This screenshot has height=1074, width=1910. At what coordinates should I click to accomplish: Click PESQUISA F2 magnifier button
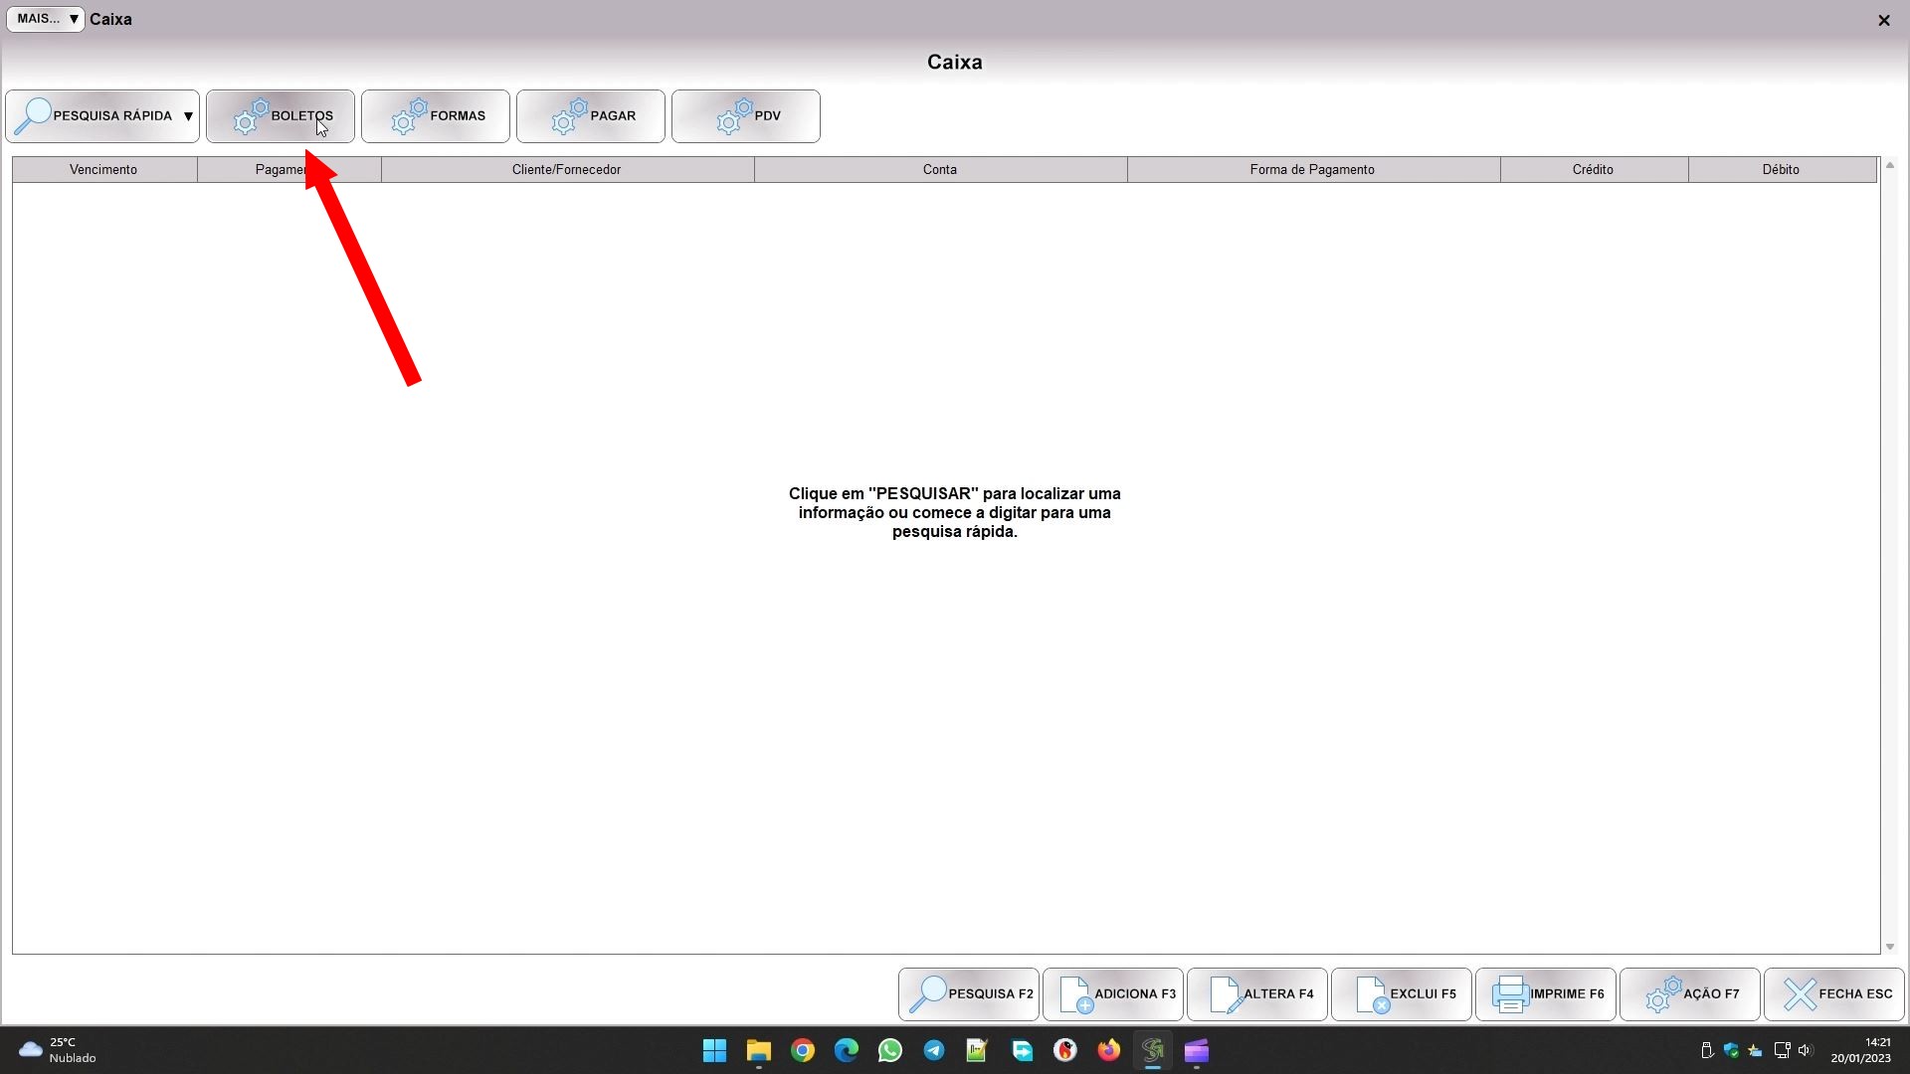coord(968,993)
